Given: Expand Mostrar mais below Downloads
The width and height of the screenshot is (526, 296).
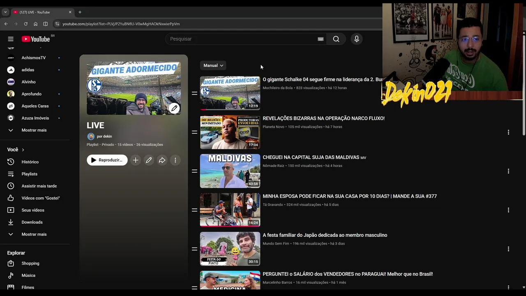Looking at the screenshot, I should pos(34,234).
